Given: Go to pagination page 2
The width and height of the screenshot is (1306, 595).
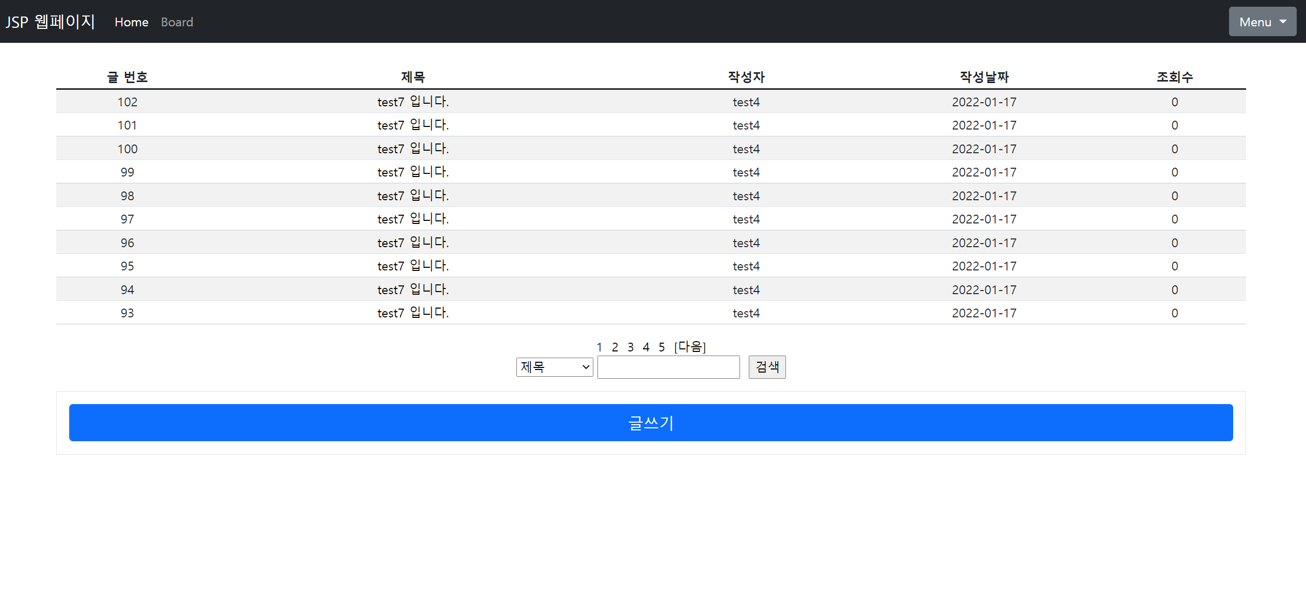Looking at the screenshot, I should (615, 347).
